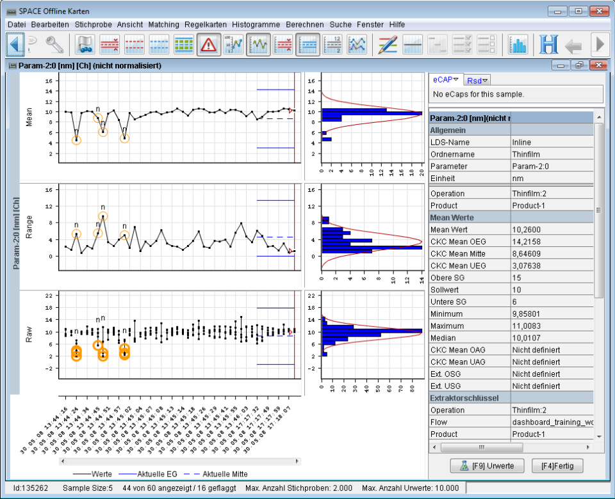
Task: Toggle the red warning triangle violations button
Action: point(208,44)
